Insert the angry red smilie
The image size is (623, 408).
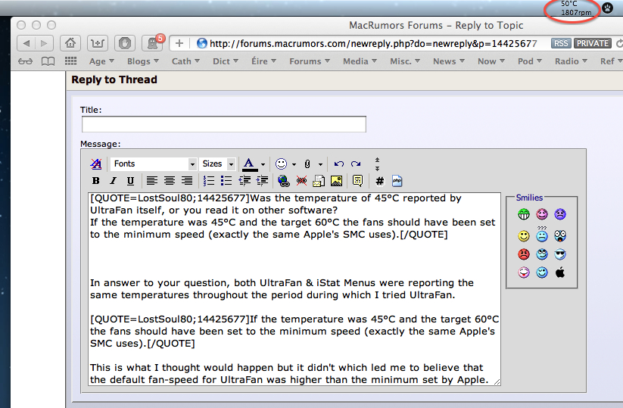[x=524, y=254]
